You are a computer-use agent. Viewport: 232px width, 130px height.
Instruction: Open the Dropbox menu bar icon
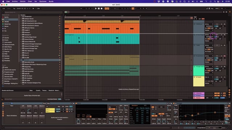(159, 1)
